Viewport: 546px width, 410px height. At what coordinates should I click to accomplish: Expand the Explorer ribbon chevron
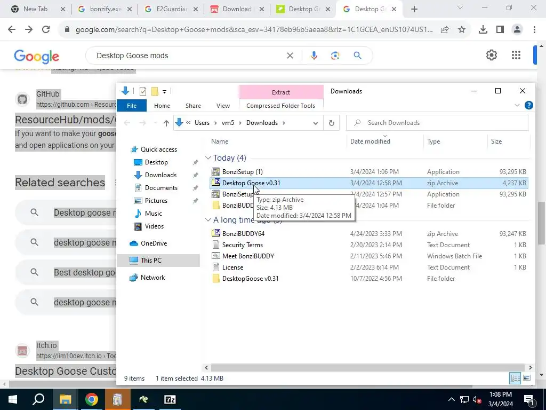click(x=517, y=105)
